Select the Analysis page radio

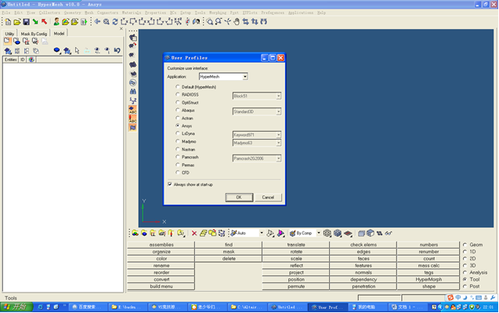point(465,272)
